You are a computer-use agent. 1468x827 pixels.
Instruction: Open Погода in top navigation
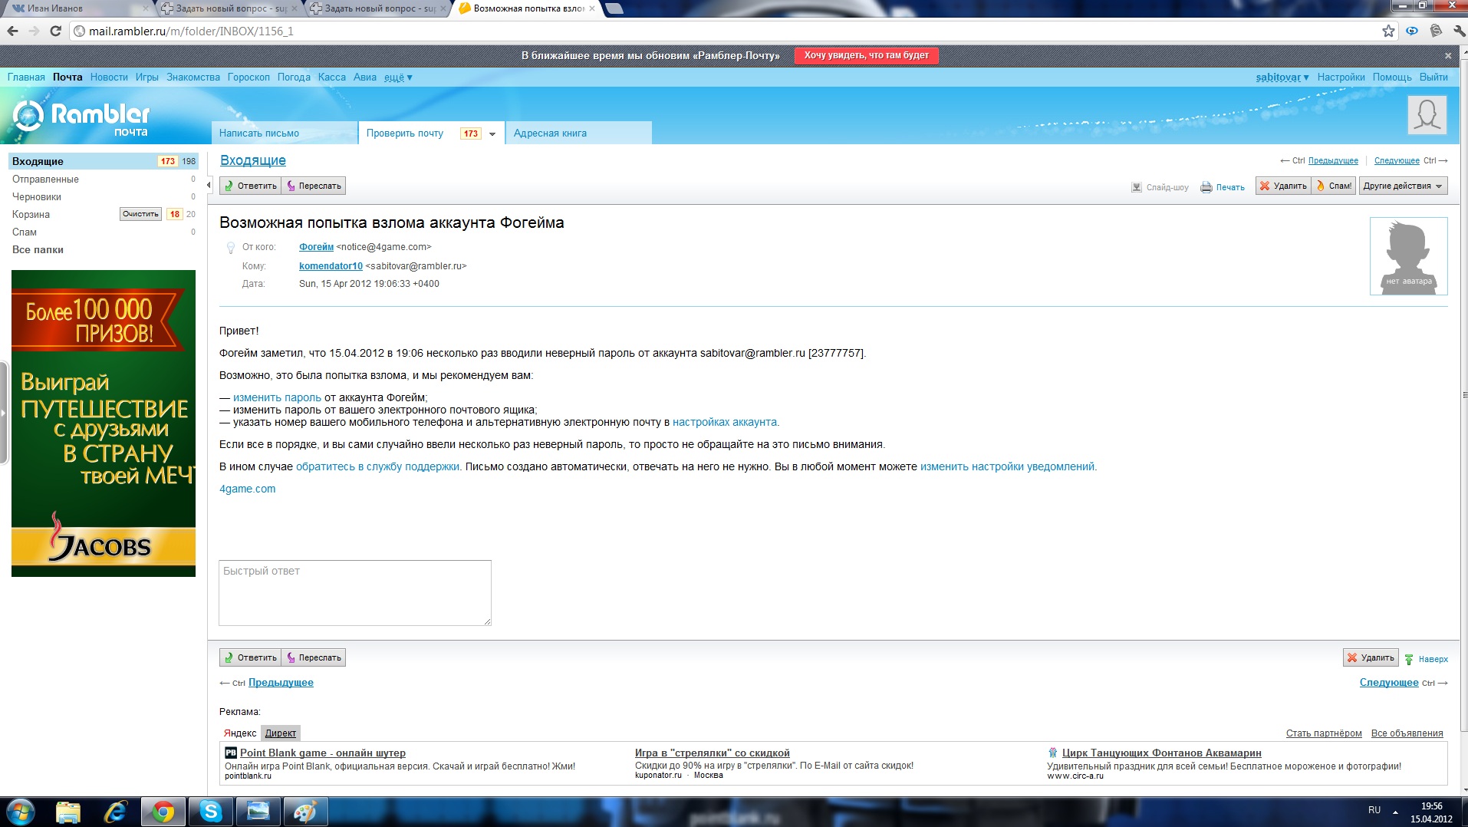click(294, 77)
